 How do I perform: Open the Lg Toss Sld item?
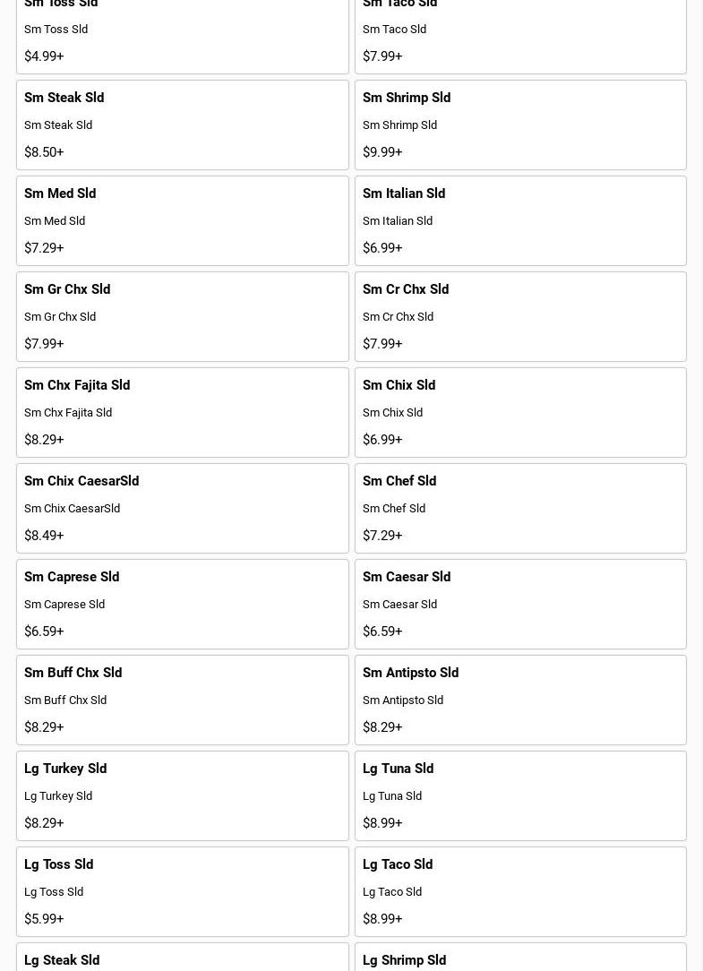pyautogui.click(x=182, y=891)
